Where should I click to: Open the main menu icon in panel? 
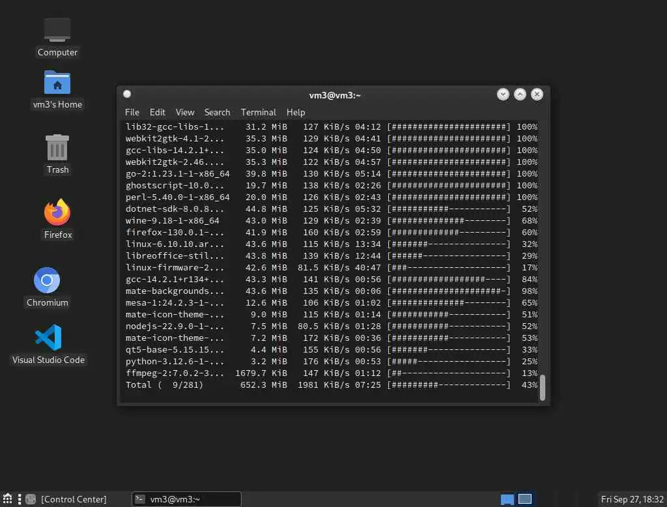pos(7,499)
